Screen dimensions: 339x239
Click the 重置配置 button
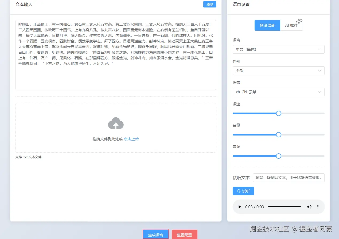[185, 234]
